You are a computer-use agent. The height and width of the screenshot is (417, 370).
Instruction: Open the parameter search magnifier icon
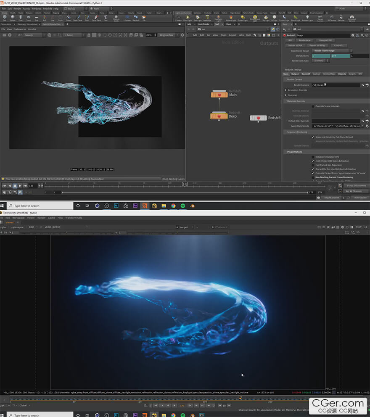(362, 35)
